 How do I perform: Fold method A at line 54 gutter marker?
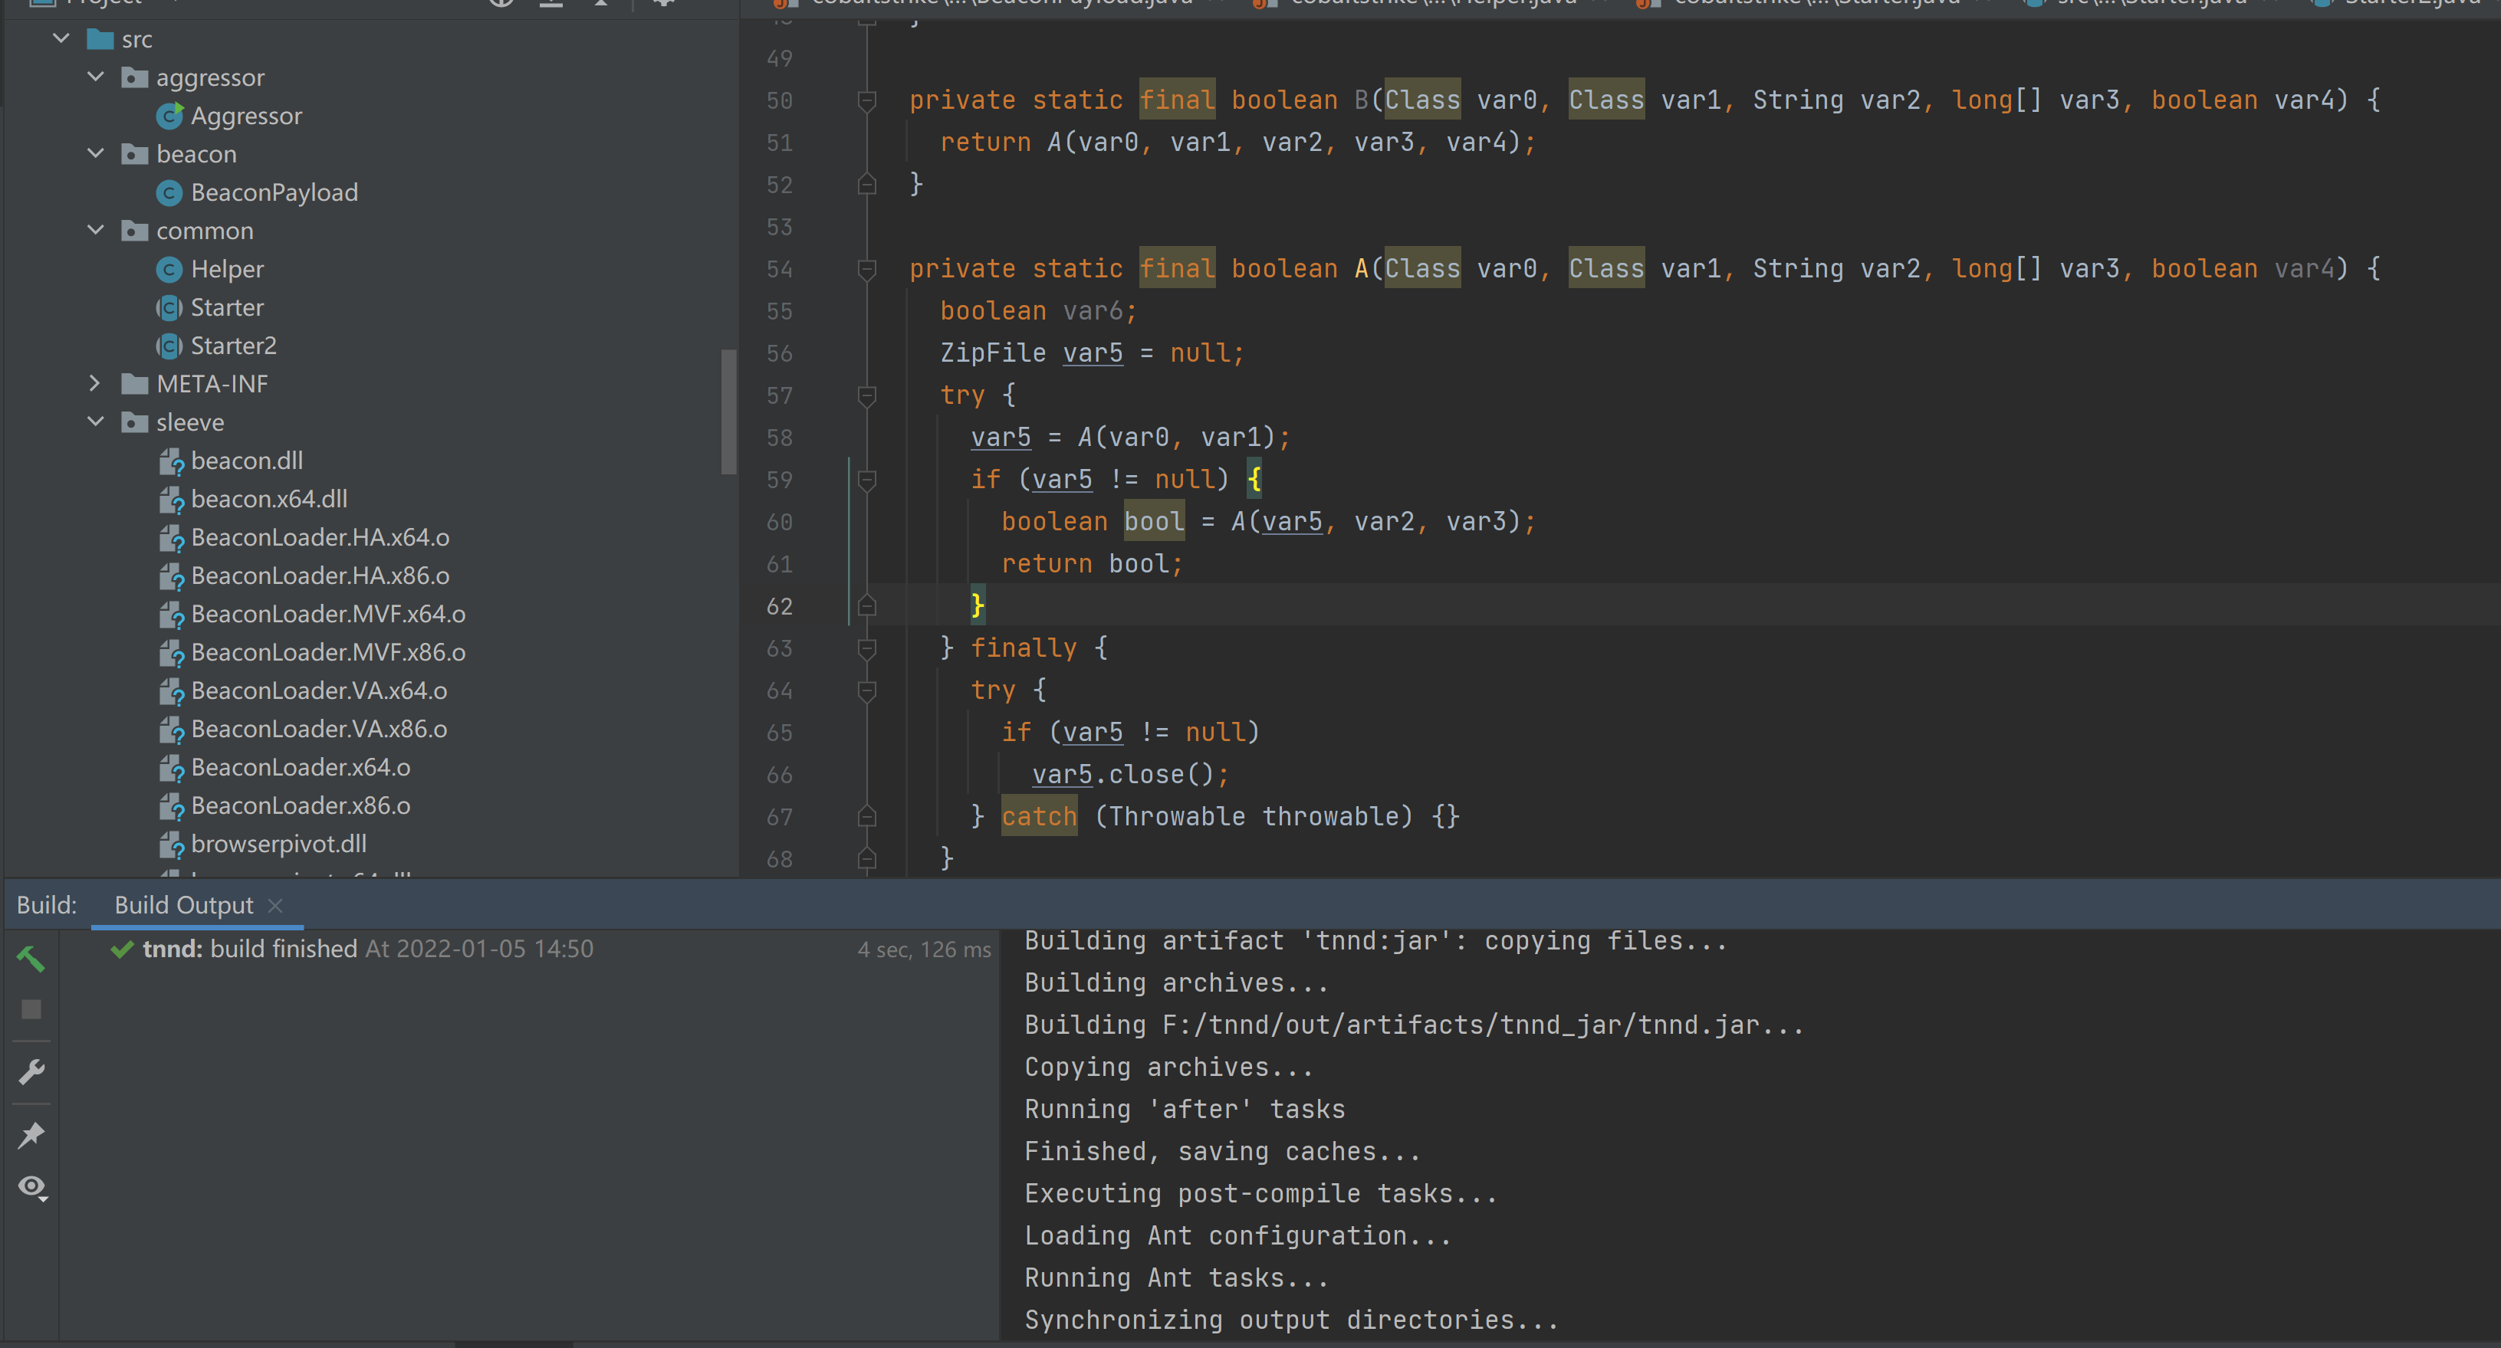(x=867, y=269)
